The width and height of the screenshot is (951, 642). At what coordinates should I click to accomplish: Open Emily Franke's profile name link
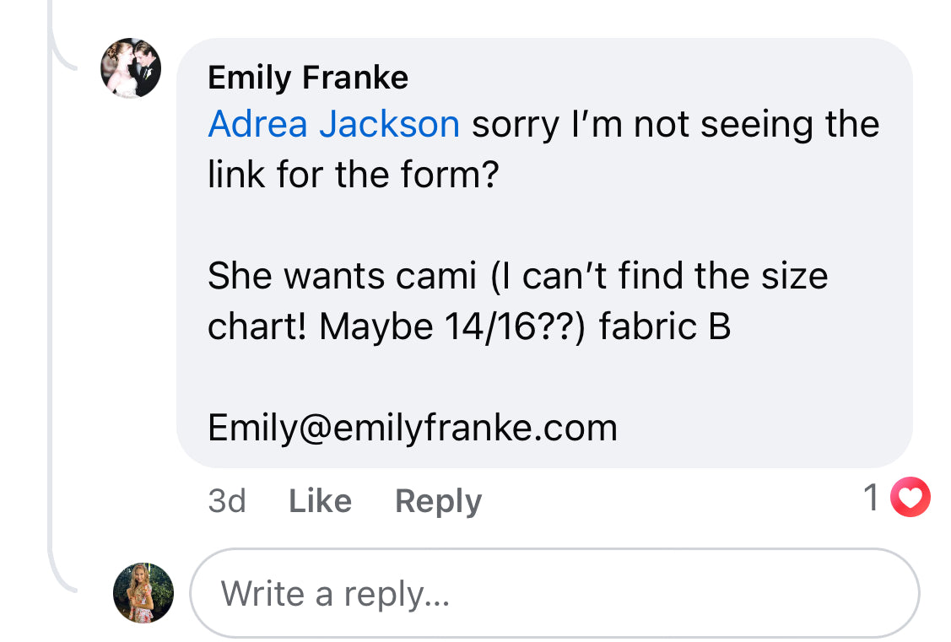pyautogui.click(x=308, y=78)
